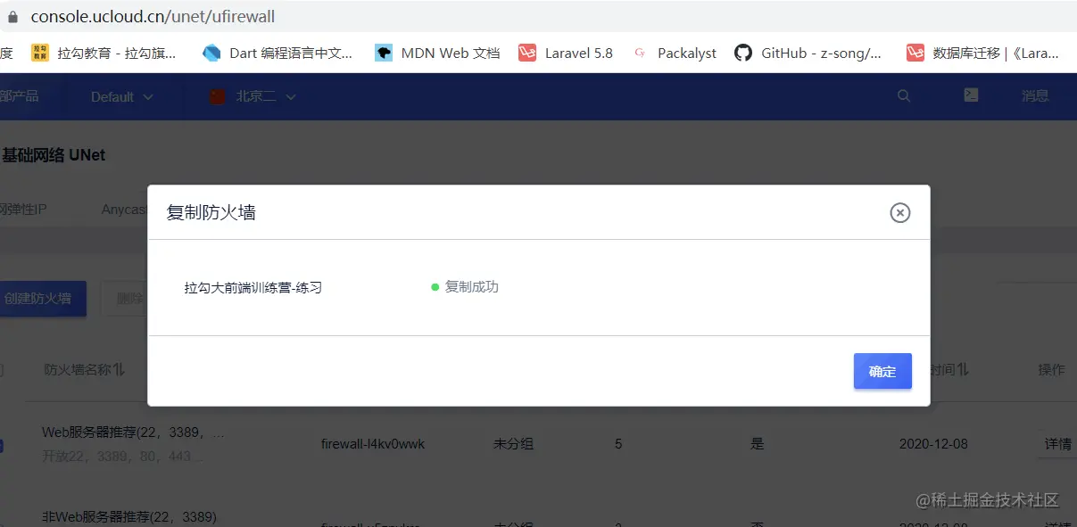This screenshot has width=1077, height=527.
Task: Open 消息 in the top header
Action: [x=1035, y=96]
